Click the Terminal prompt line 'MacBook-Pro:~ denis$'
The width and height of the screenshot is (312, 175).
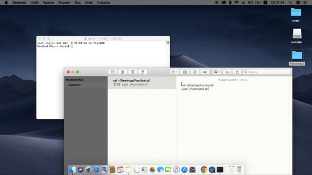53,46
